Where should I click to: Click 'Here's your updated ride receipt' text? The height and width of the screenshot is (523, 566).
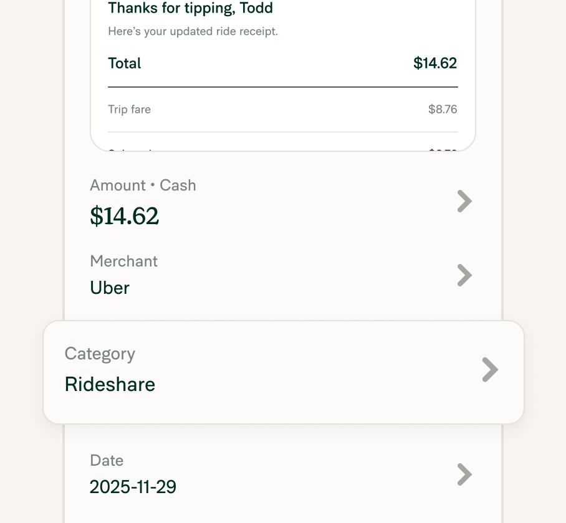point(193,31)
